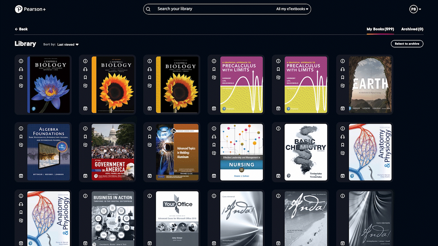
Task: Click bookmark icon on Algebra Foundations card
Action: 21,137
